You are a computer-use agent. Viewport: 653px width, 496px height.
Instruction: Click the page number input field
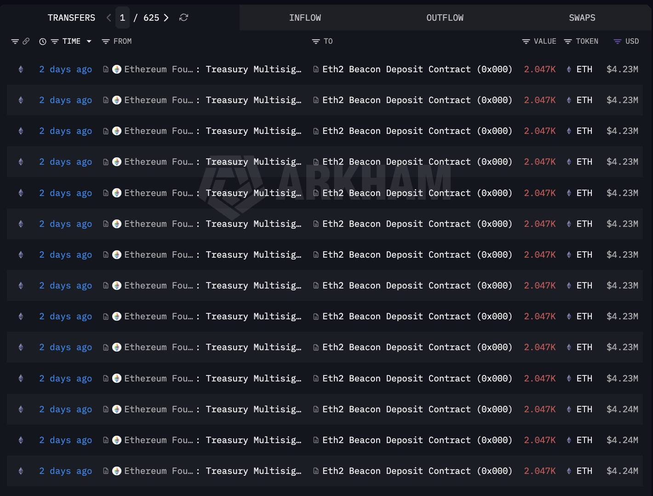(x=122, y=17)
